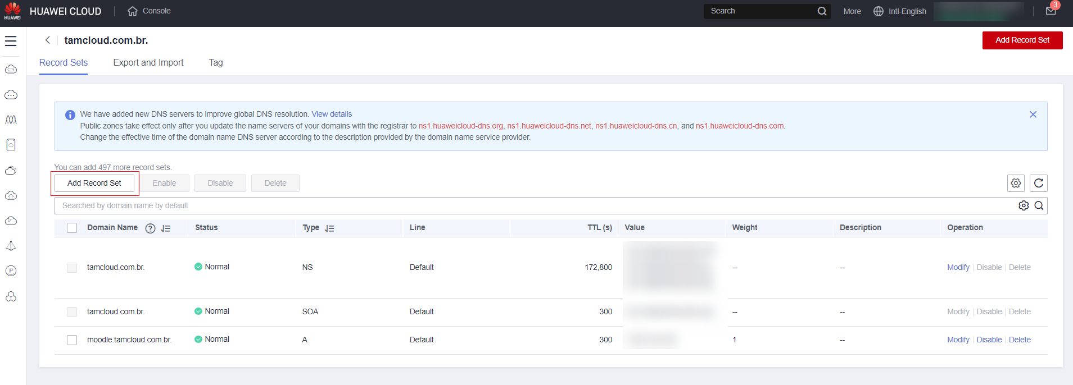The image size is (1073, 385).
Task: Click the Domain Name help question icon
Action: pyautogui.click(x=150, y=228)
